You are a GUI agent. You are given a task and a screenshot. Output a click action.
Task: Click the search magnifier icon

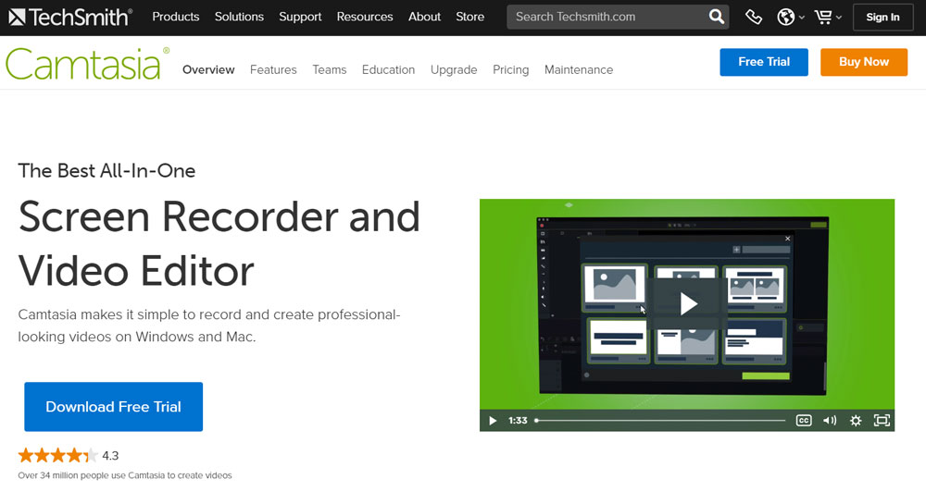point(717,17)
